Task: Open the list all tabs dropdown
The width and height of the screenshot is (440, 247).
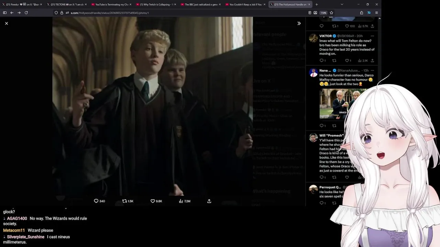Action: point(342,4)
